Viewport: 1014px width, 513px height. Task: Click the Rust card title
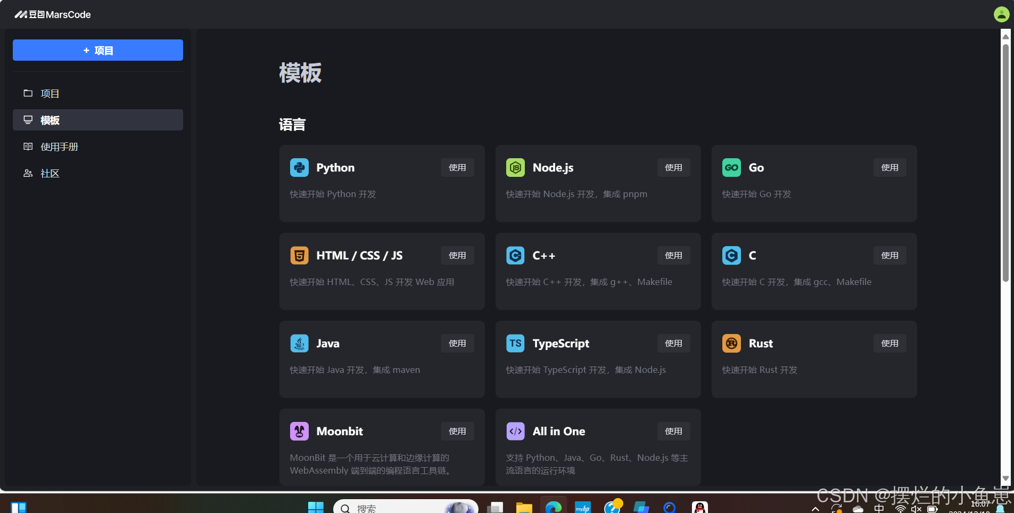(x=761, y=344)
